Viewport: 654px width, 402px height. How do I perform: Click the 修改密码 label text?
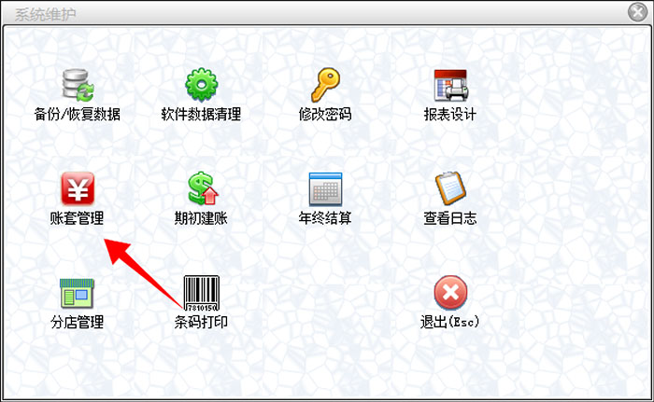coord(325,114)
